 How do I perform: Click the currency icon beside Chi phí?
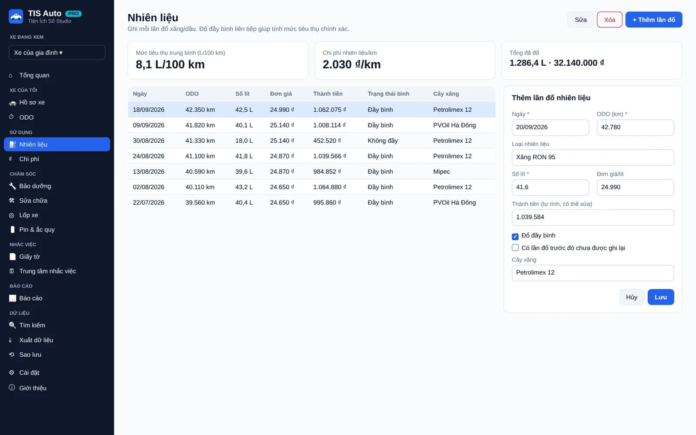coord(10,159)
